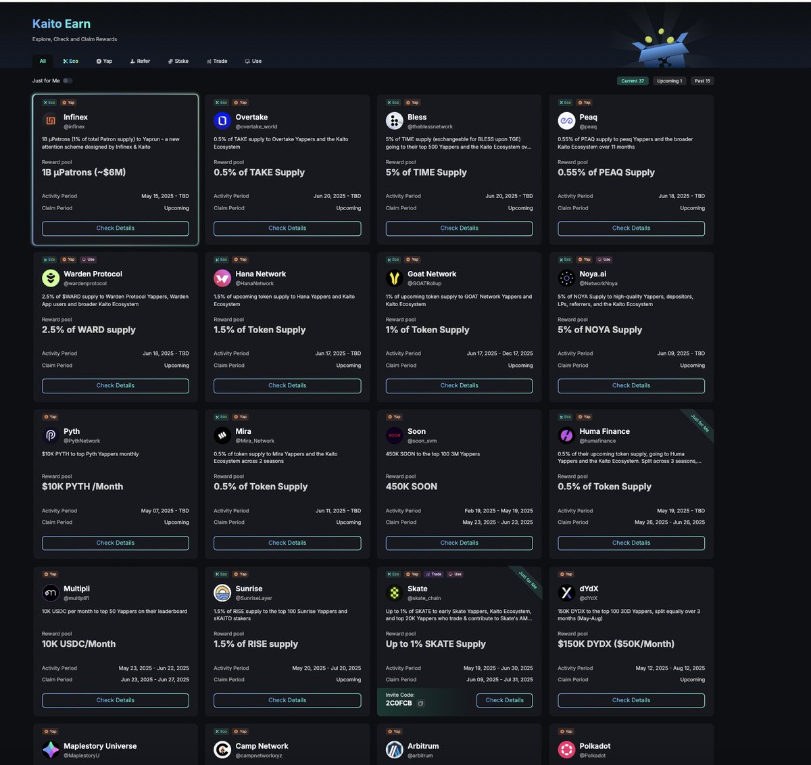Click the Huma Finance logo
Screen dimensions: 811x765
[566, 435]
